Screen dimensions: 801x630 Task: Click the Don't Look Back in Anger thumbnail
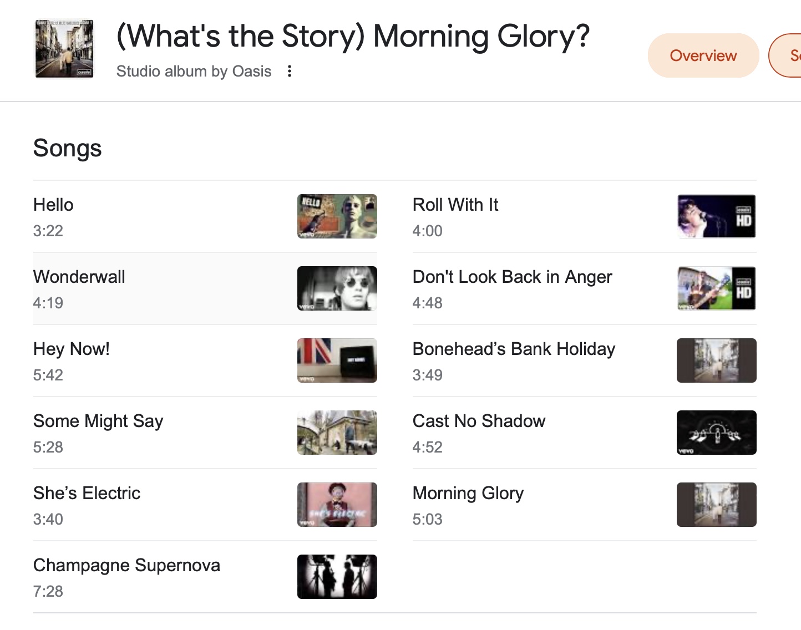point(717,288)
